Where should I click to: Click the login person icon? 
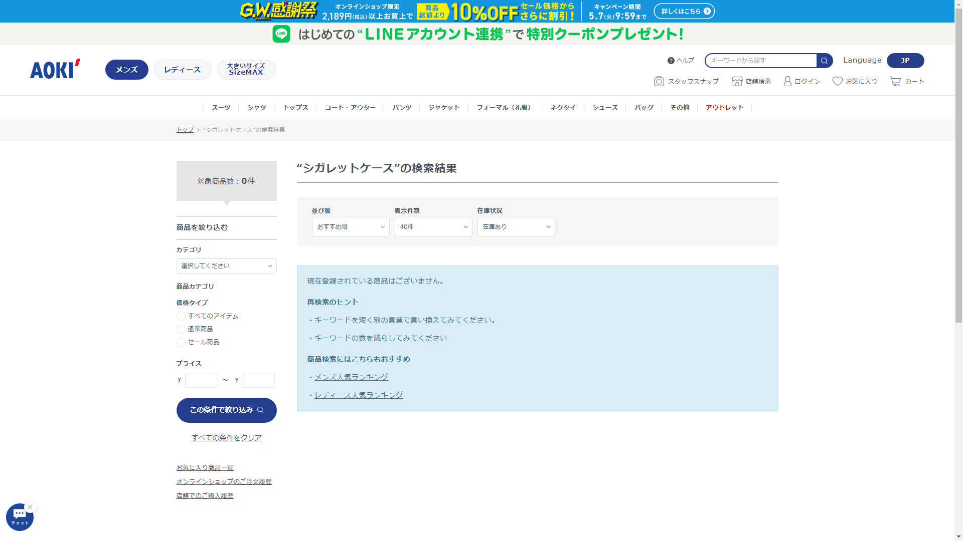coord(787,81)
